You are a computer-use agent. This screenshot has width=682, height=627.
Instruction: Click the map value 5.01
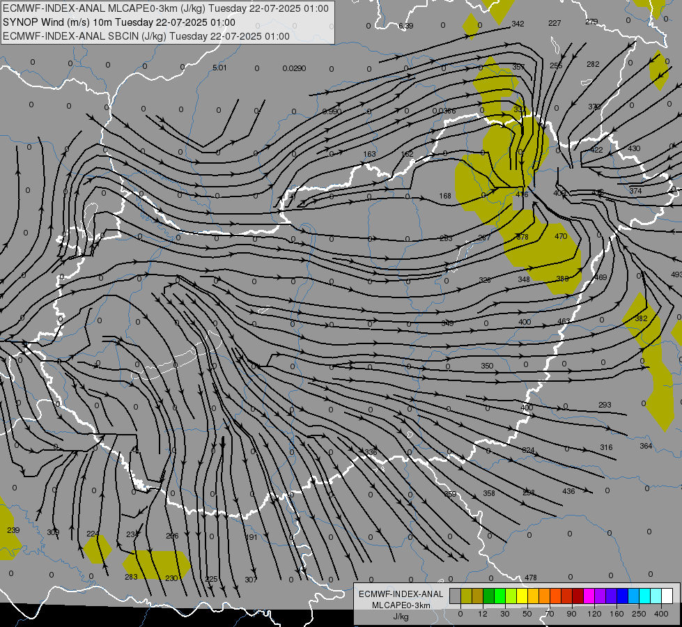pyautogui.click(x=219, y=68)
